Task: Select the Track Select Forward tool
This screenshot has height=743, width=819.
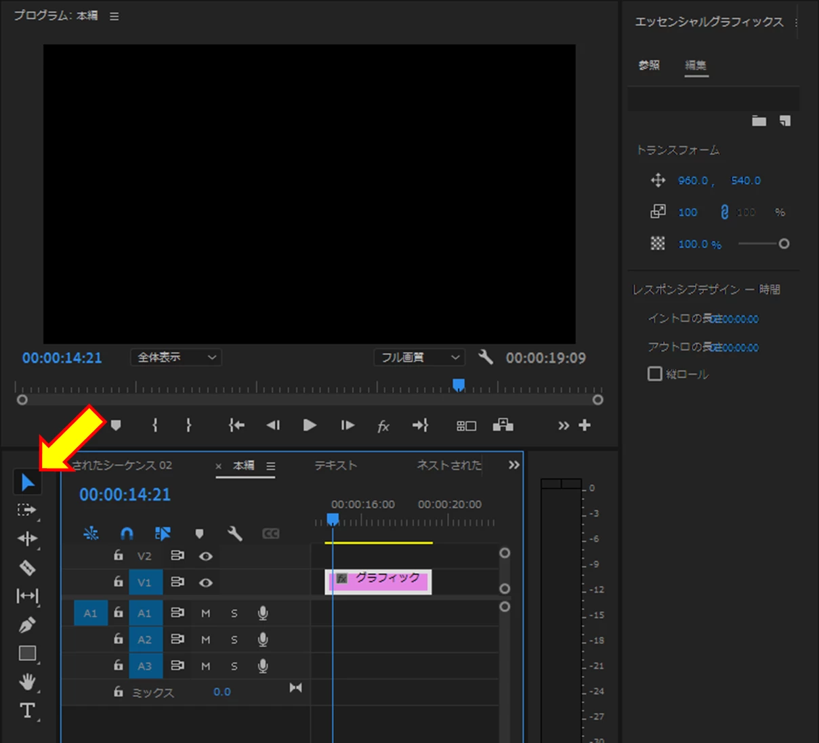Action: click(x=27, y=510)
